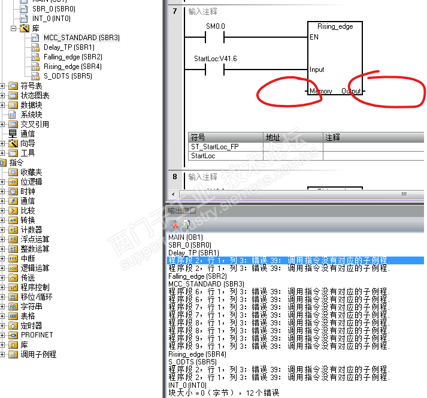Viewport: 427px width, 398px height.
Task: Click 块大小 = 0, 12个错误 summary line
Action: [223, 393]
